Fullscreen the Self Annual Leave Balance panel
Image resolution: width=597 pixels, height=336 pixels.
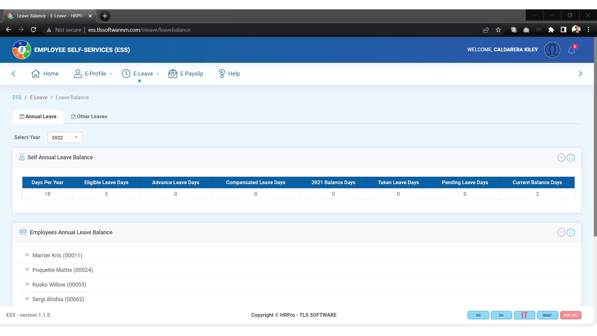tap(571, 158)
